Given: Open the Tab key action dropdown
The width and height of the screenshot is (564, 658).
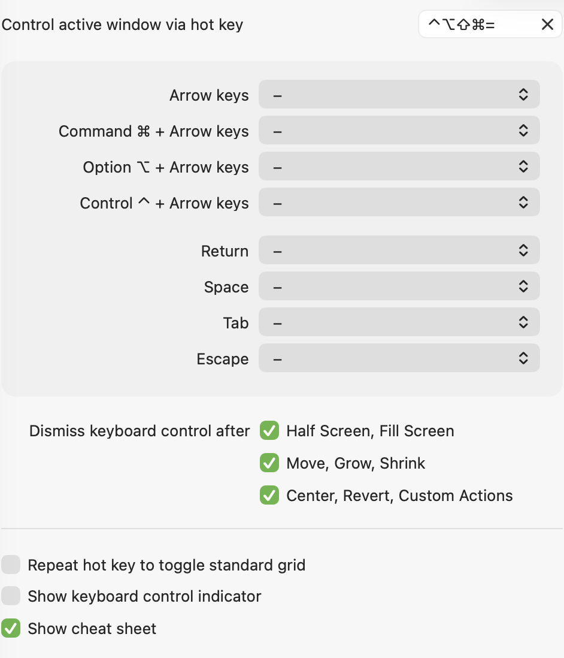Looking at the screenshot, I should click(x=399, y=322).
